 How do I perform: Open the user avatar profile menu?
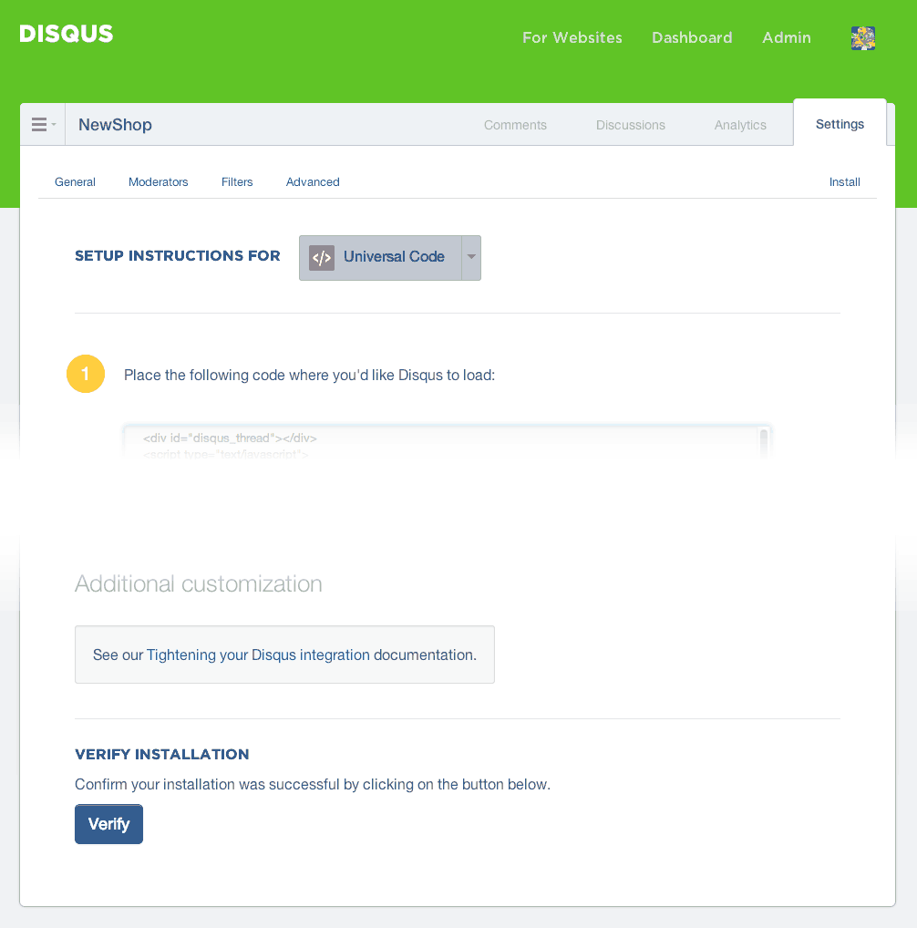pyautogui.click(x=863, y=38)
